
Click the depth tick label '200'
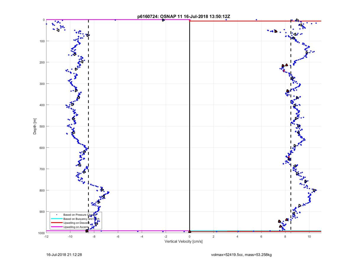[42, 62]
